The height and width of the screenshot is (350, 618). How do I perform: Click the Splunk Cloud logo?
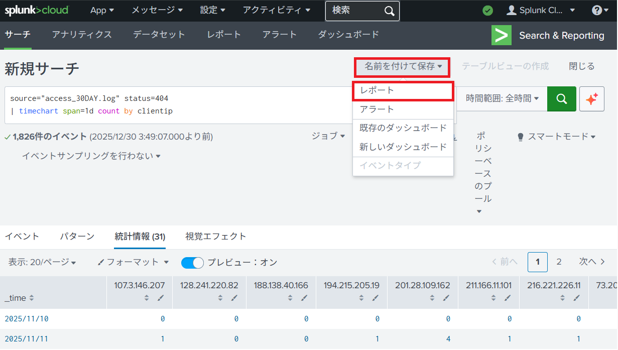pyautogui.click(x=37, y=10)
